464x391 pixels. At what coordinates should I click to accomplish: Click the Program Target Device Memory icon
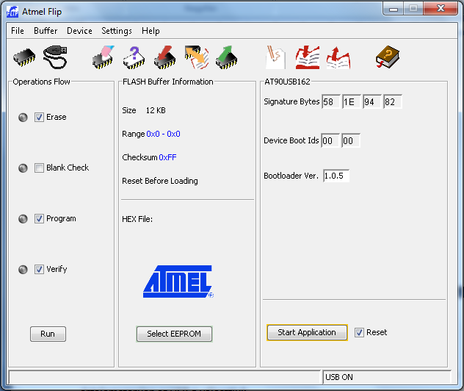(x=165, y=57)
